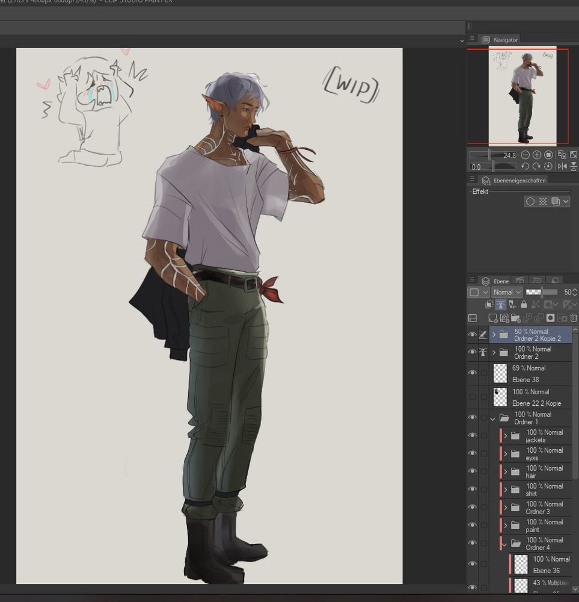Open the Ebeneneigenschaften panel menu
The height and width of the screenshot is (602, 579).
(473, 179)
